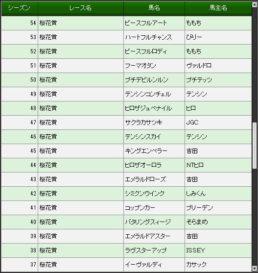Click horse バタリングスィージ entry
The width and height of the screenshot is (258, 273).
[x=148, y=222]
